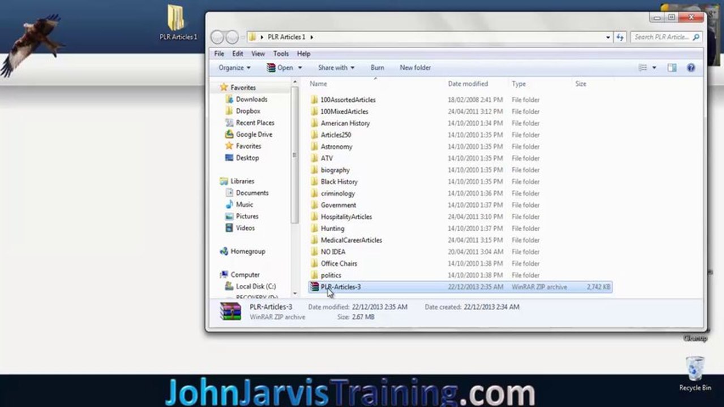Select the MedicalCareerArticles folder row

[460, 240]
